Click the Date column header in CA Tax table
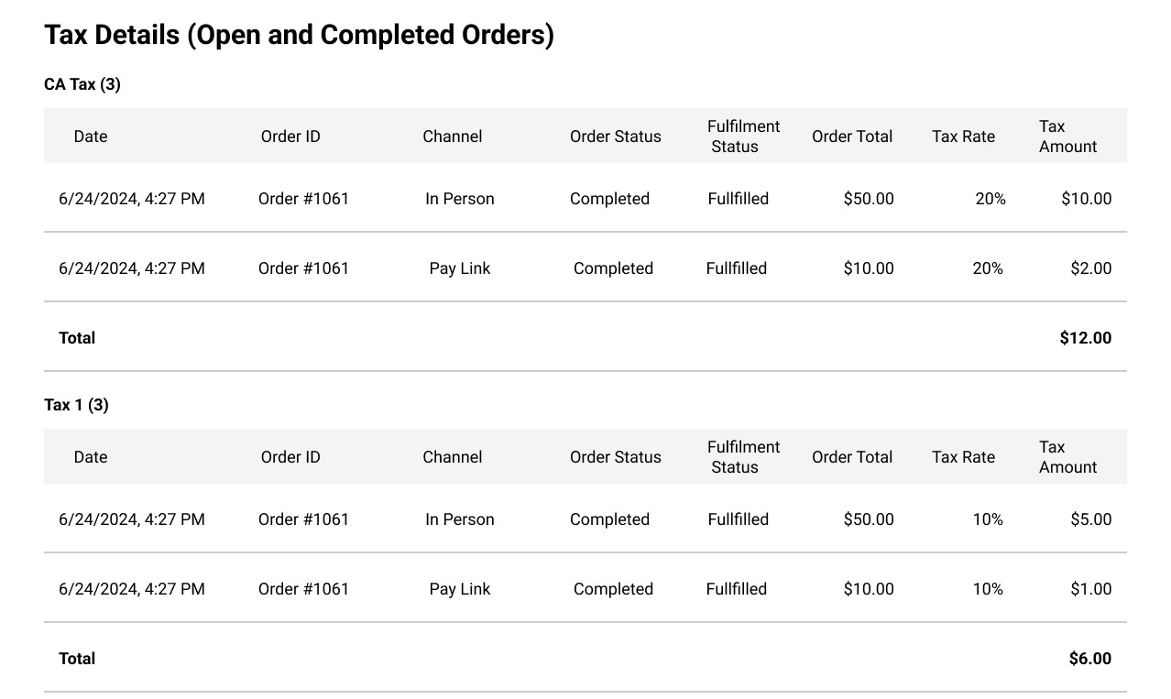This screenshot has height=699, width=1171. 91,137
